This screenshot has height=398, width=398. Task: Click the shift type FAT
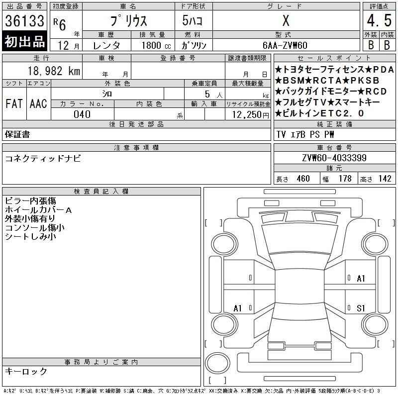[x=14, y=103]
